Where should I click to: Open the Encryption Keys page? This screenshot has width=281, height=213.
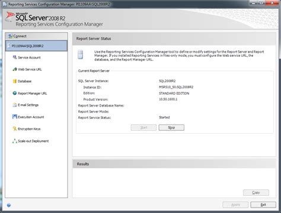coord(29,129)
